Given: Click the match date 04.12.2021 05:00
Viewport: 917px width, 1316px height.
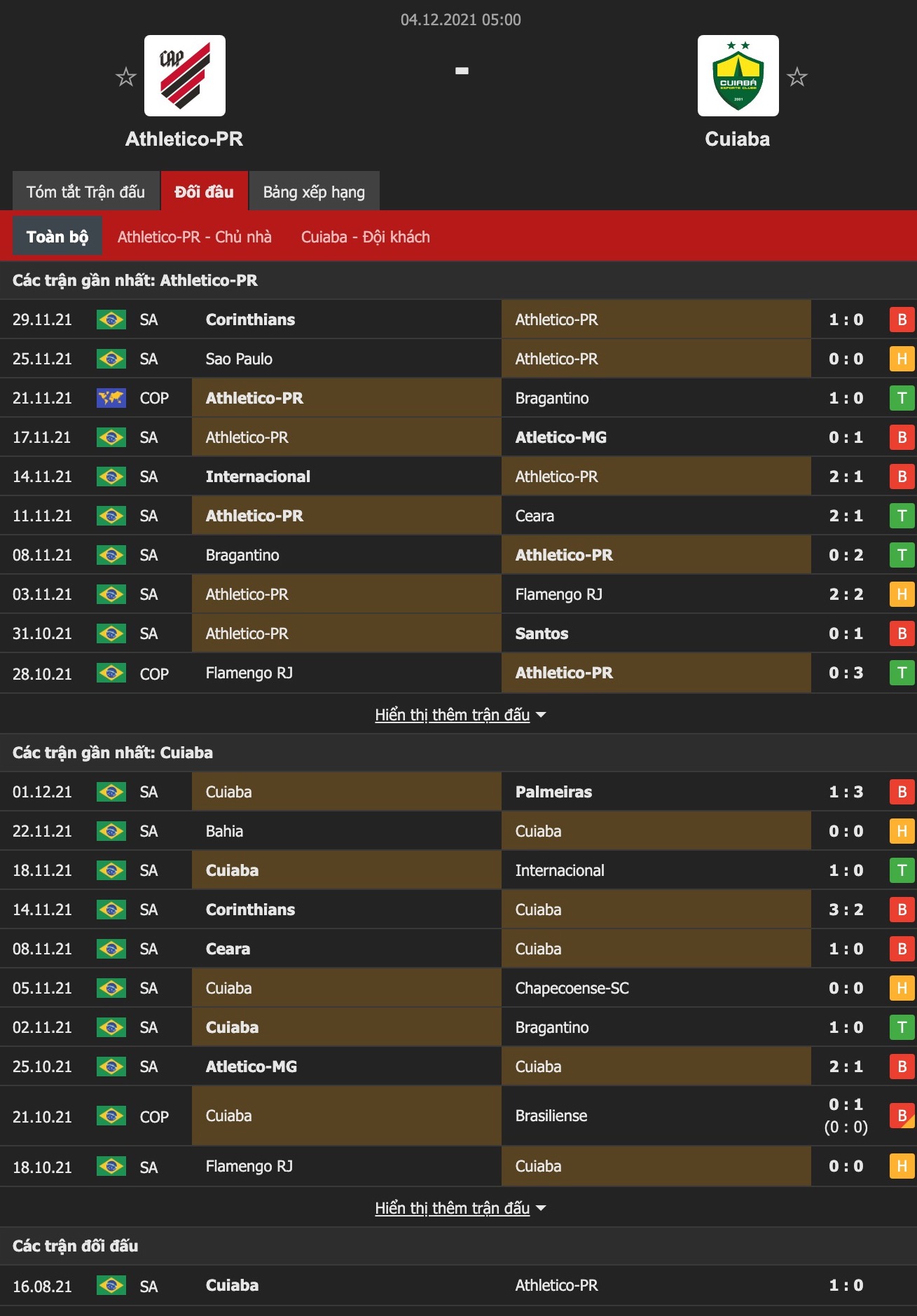Looking at the screenshot, I should tap(460, 20).
